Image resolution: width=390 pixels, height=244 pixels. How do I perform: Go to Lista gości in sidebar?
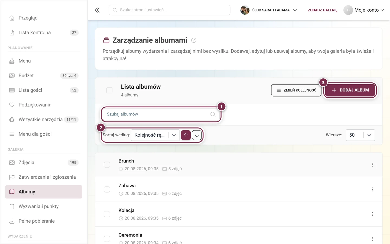[44, 90]
